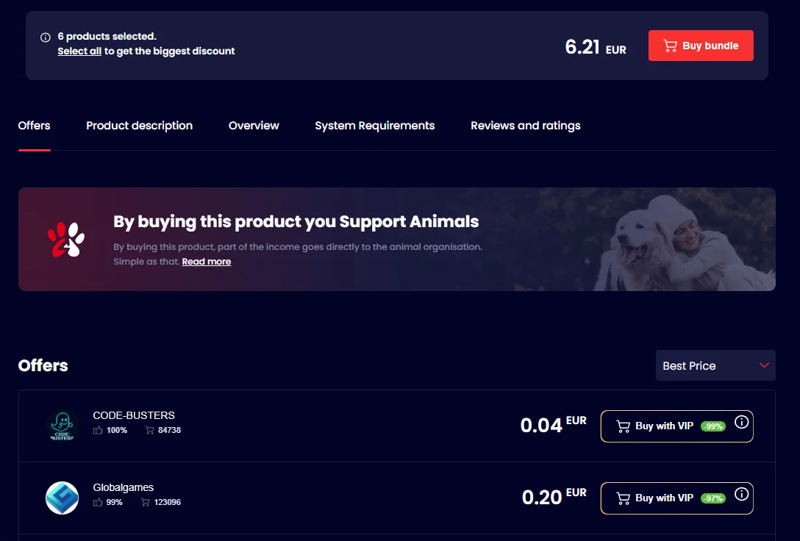The image size is (800, 541).
Task: Click the CODE-BUSTERS seller logo
Action: click(x=62, y=426)
